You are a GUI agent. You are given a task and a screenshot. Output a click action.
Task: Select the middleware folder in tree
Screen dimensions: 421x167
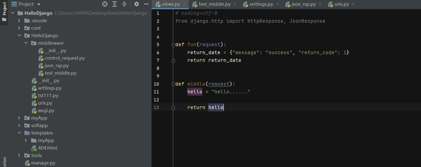(51, 43)
